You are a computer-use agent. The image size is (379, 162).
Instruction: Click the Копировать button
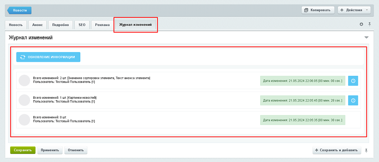[x=318, y=10]
